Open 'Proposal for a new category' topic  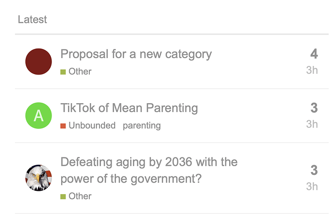point(136,54)
